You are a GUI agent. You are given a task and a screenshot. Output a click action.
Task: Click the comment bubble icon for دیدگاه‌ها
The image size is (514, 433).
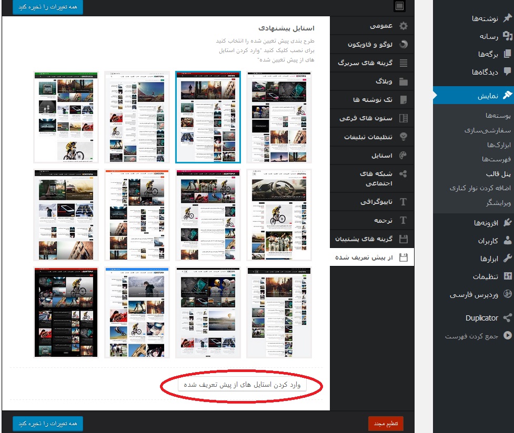tap(507, 72)
